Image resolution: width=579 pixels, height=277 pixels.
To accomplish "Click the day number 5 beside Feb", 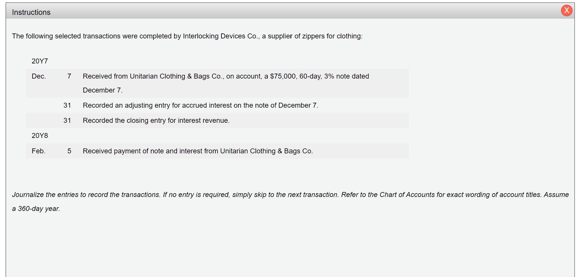I will pyautogui.click(x=69, y=151).
